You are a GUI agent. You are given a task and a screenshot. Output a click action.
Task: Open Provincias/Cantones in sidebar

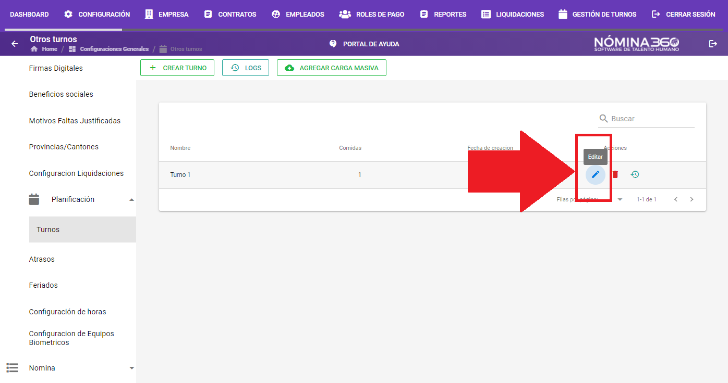[64, 147]
